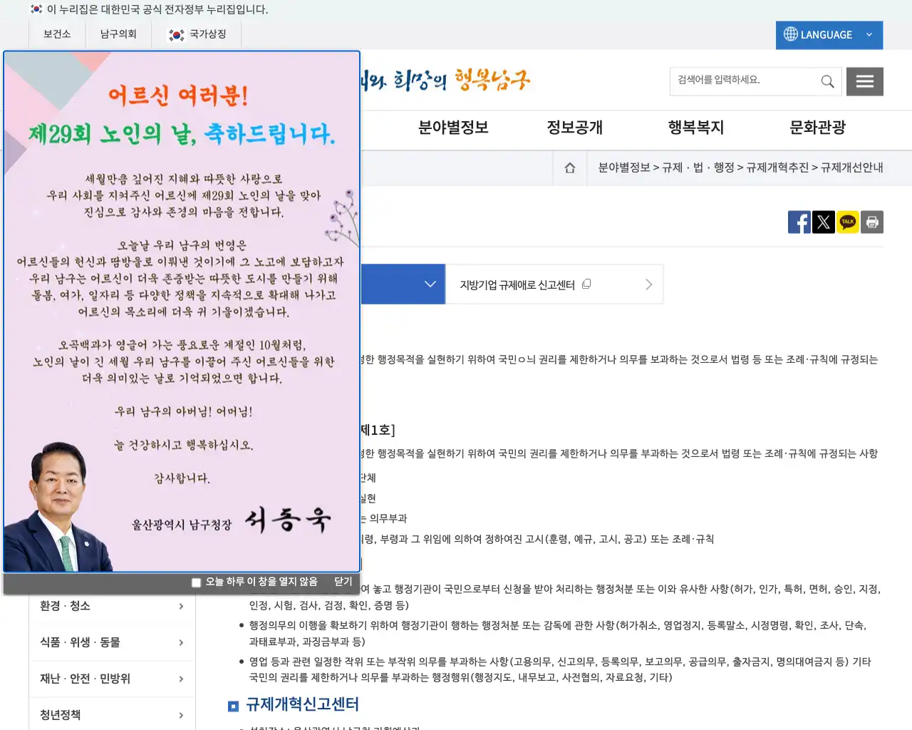
Task: Click the Korean flag icon beside 국가상징
Action: [x=176, y=35]
